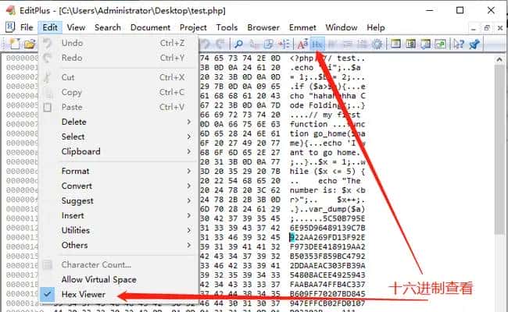Viewport: 508px width, 312px height.
Task: Click the greyed icon right of Hex Viewer
Action: coord(332,44)
